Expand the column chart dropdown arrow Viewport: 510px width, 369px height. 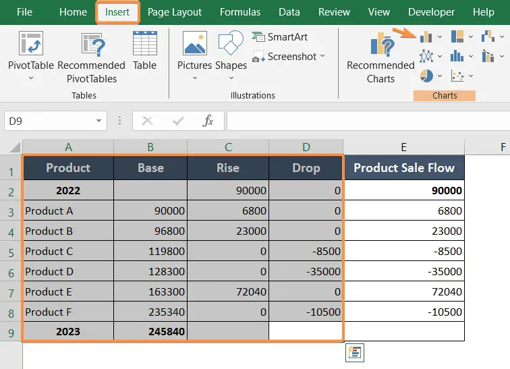coord(440,36)
